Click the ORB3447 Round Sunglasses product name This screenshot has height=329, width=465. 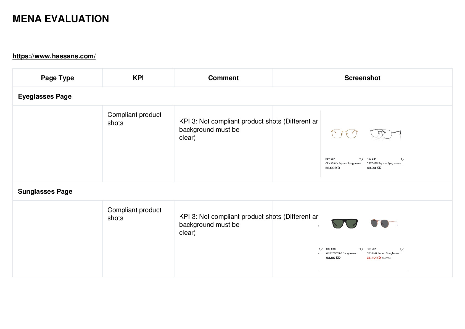coord(384,253)
